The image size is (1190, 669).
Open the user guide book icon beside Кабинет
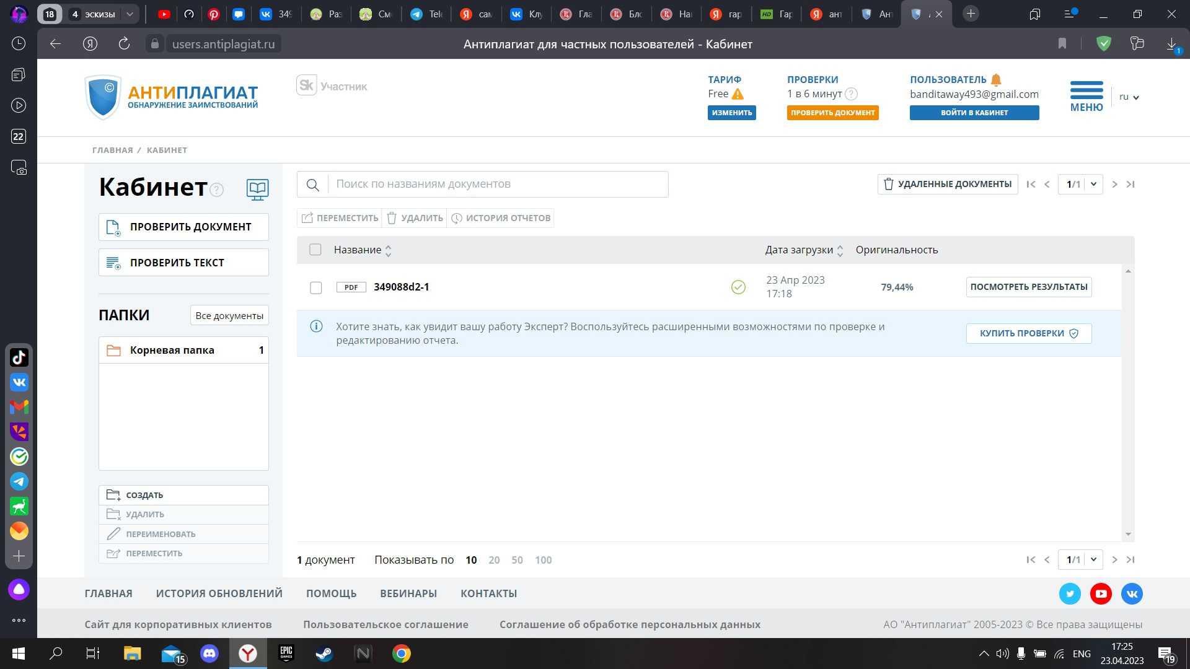click(x=257, y=189)
